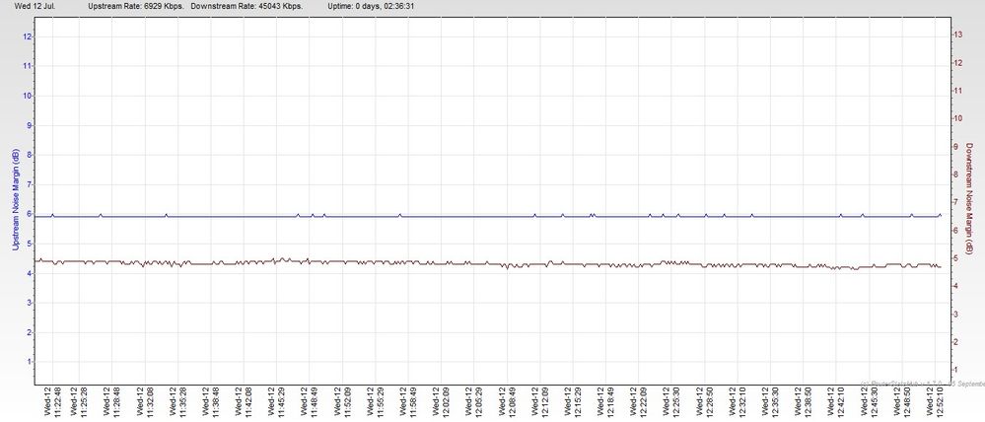Click the 3 tick on Downstream axis
This screenshot has height=422, width=985.
click(956, 314)
